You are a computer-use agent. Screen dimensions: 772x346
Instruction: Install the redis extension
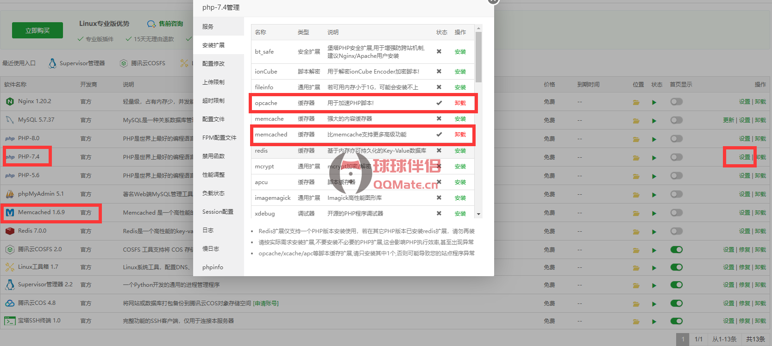[460, 151]
